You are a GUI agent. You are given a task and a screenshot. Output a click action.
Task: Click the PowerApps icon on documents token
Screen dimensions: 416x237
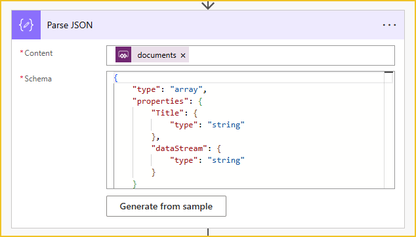[123, 54]
